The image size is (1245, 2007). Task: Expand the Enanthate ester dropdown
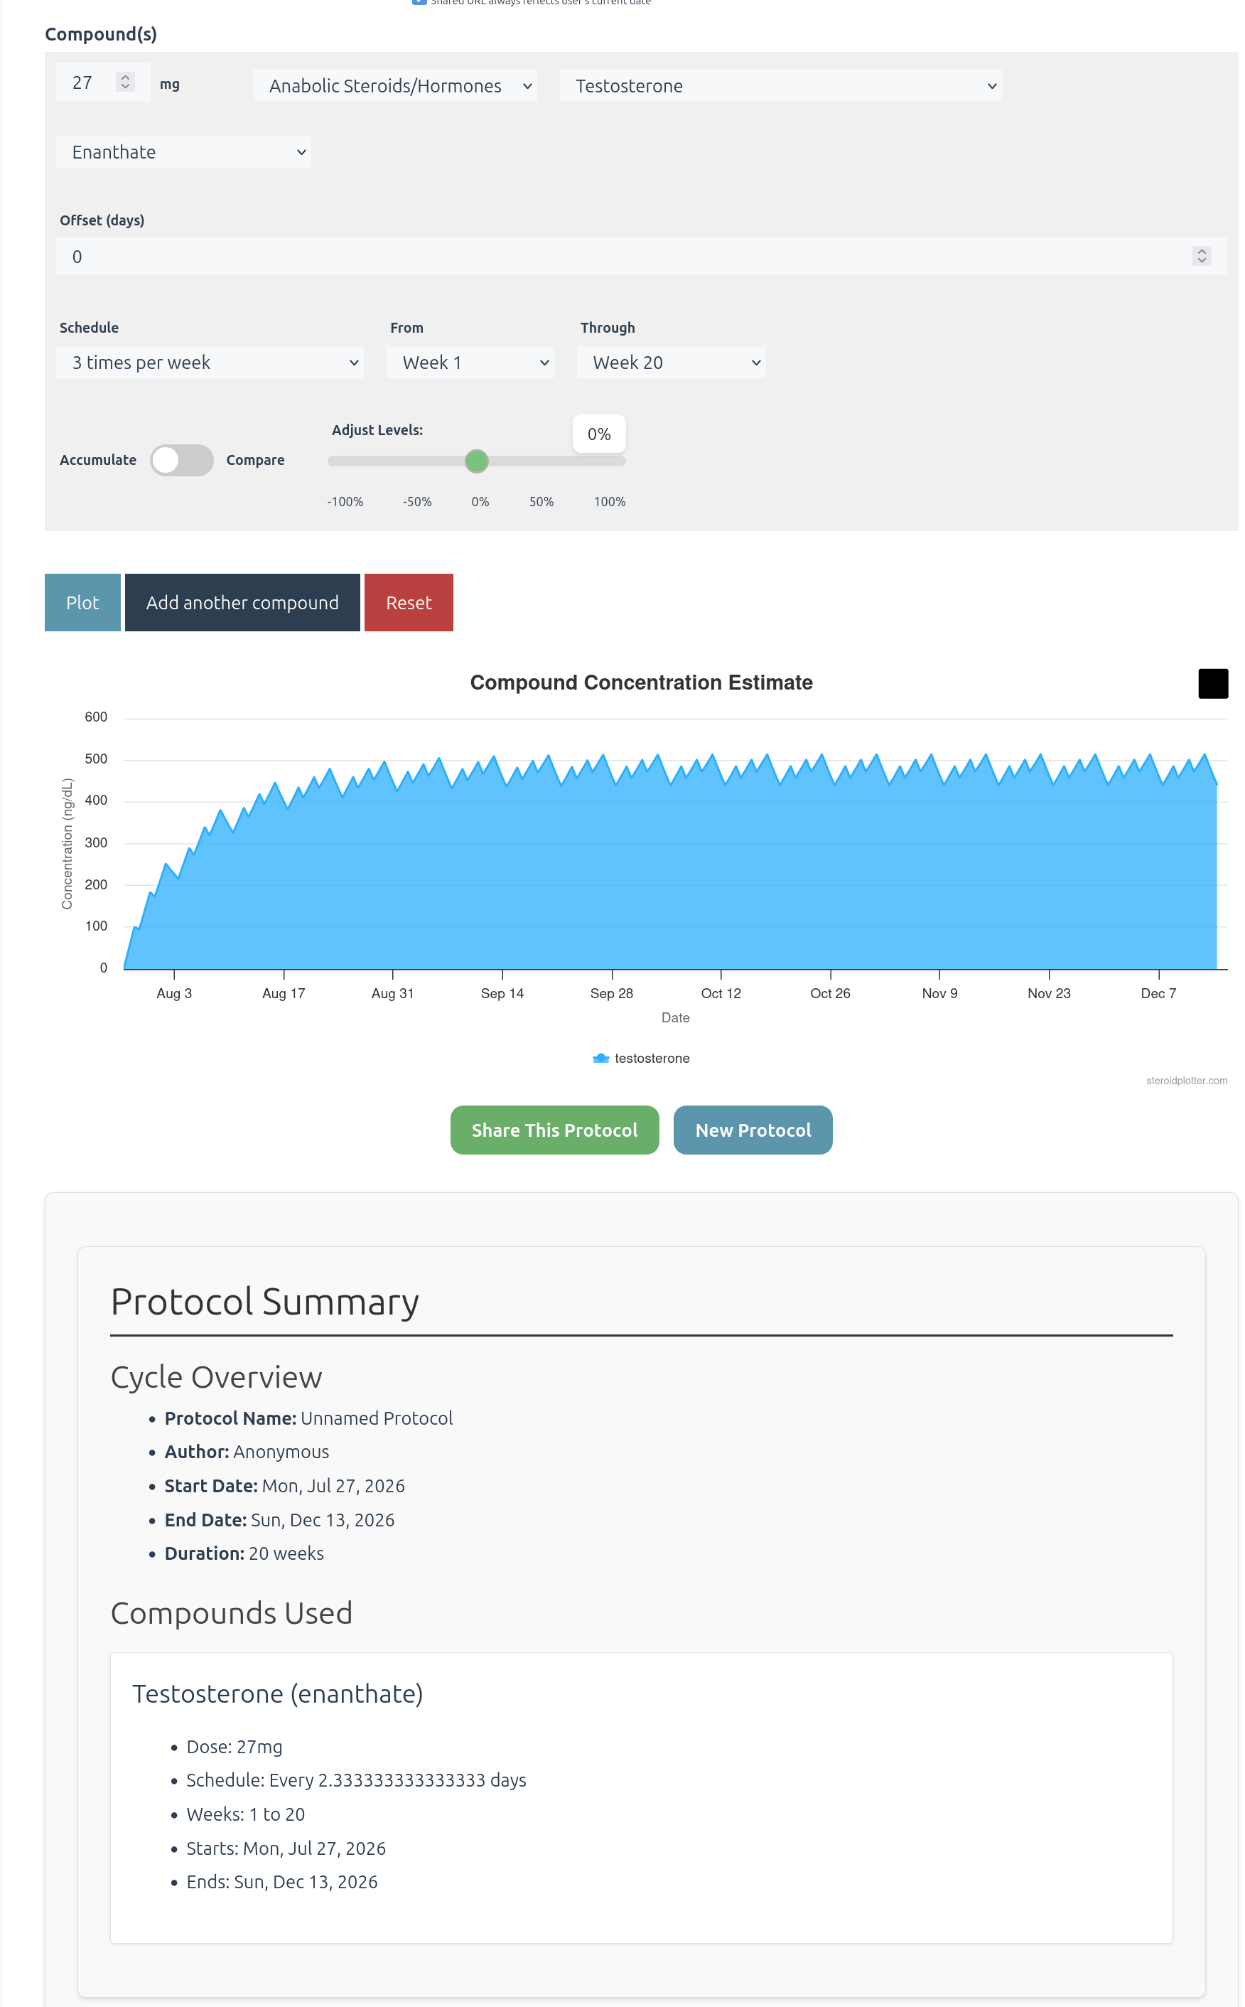(183, 152)
